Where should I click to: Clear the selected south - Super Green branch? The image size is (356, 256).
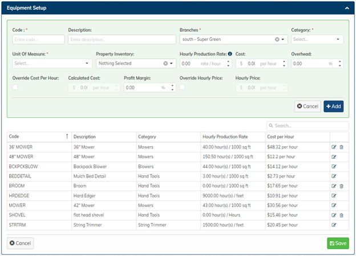tap(277, 40)
